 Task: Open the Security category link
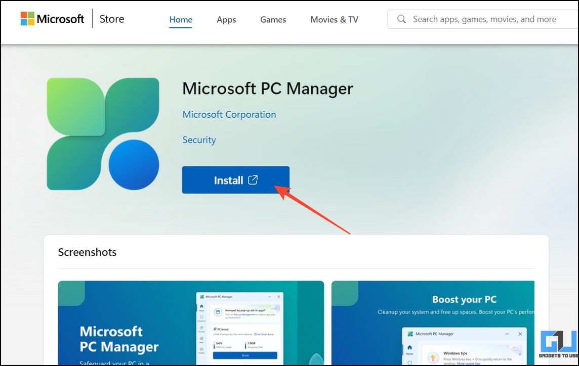coord(199,140)
